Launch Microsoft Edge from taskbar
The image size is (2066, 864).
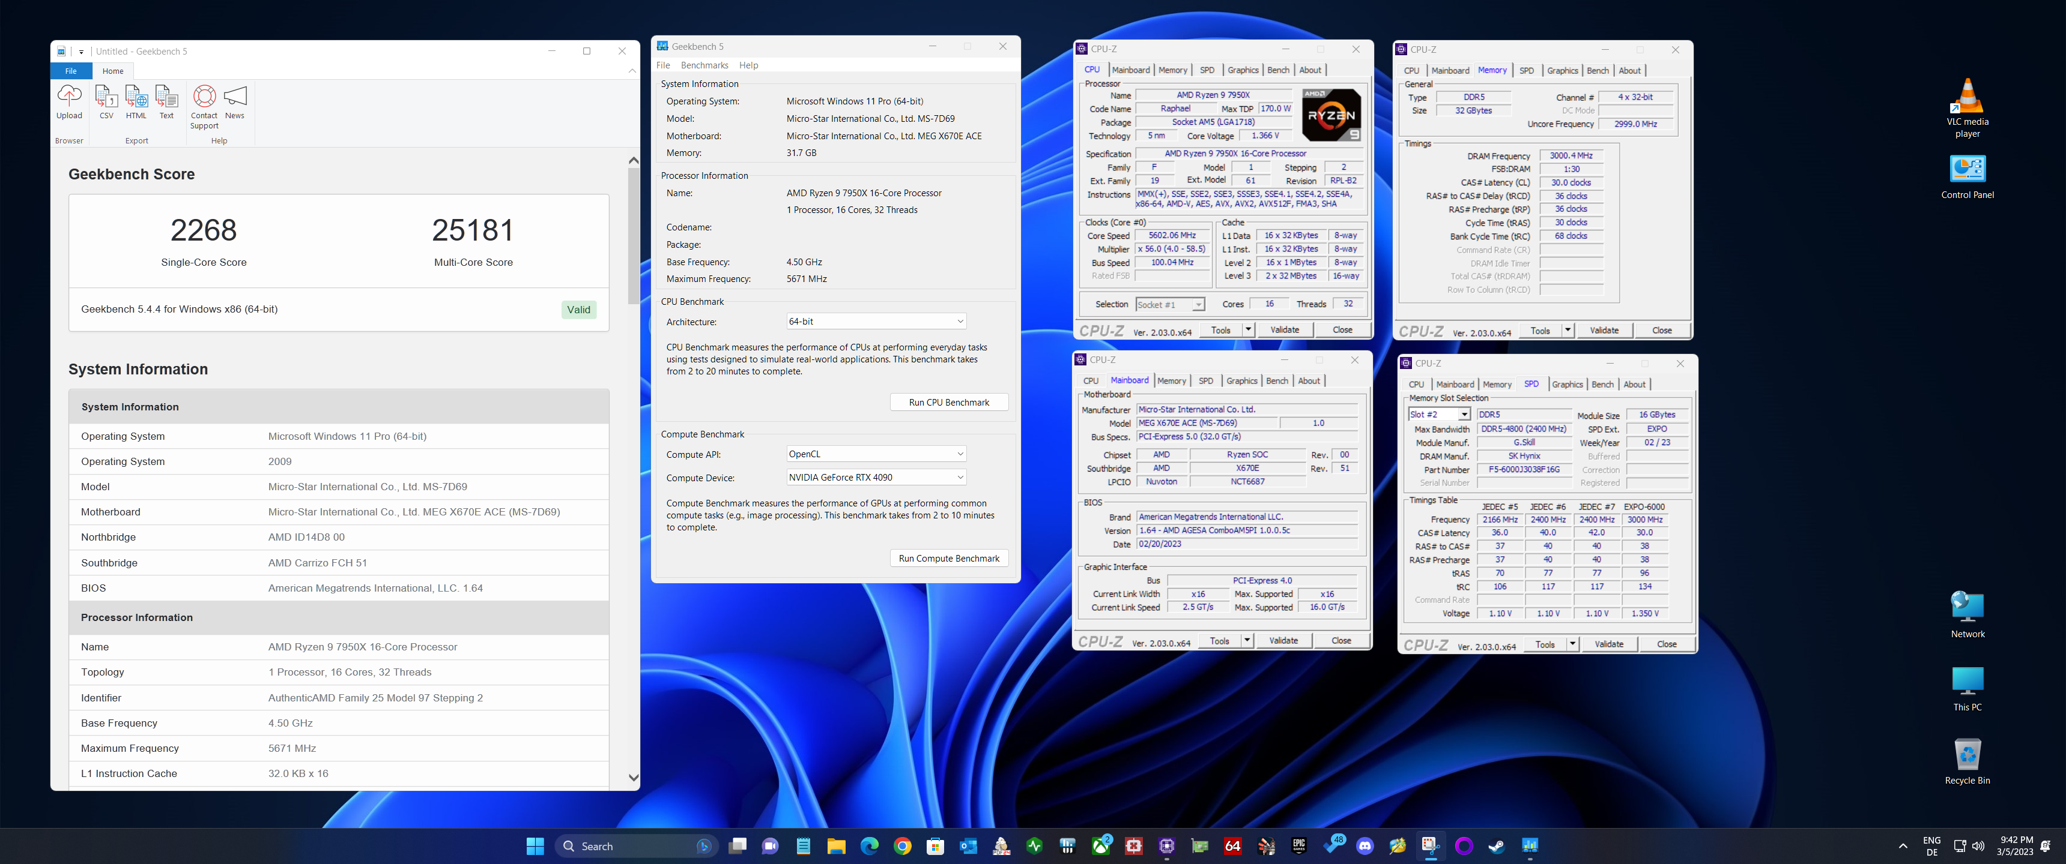tap(870, 845)
